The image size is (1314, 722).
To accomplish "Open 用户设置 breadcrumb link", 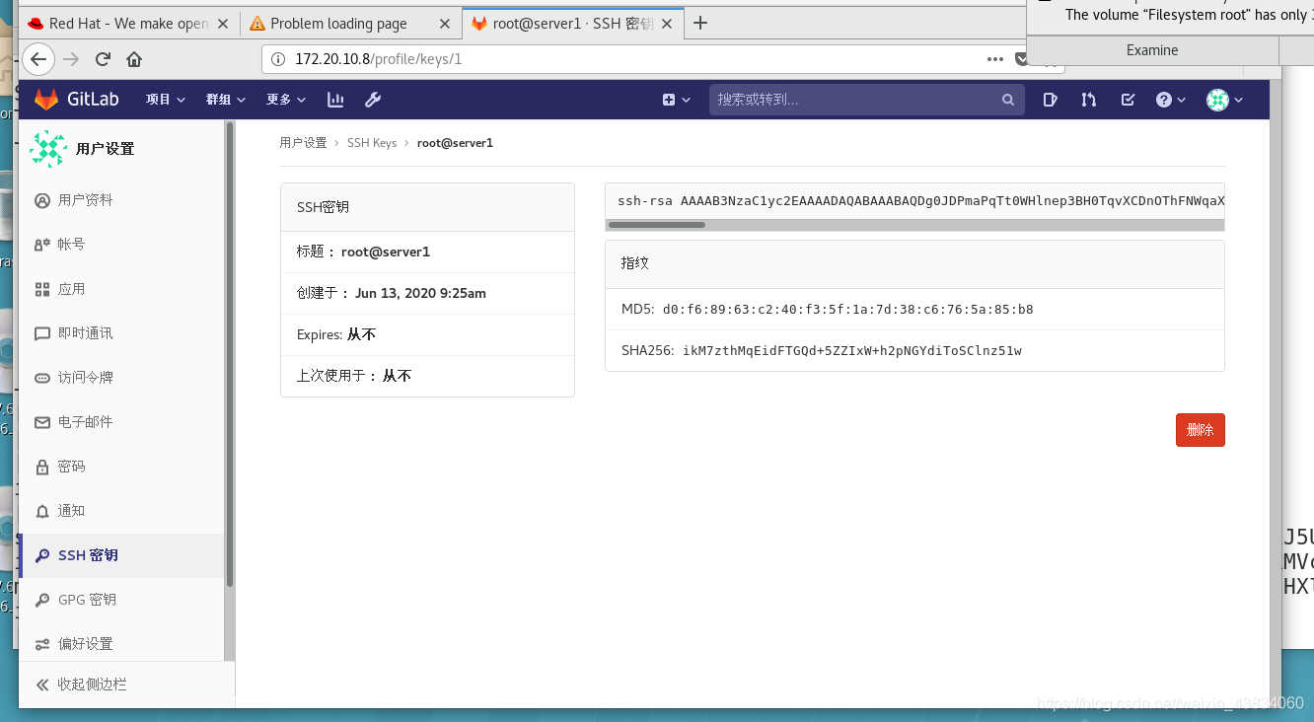I will point(303,143).
